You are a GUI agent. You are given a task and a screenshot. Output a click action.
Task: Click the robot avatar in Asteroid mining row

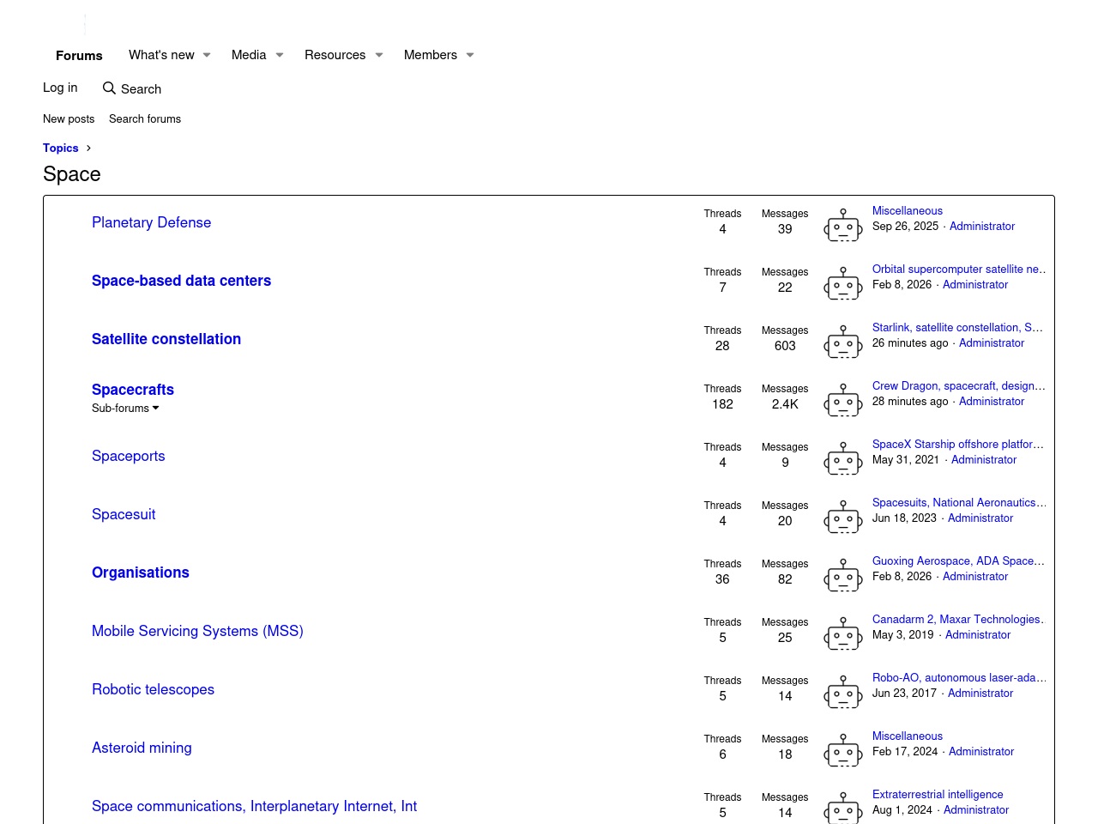tap(843, 751)
